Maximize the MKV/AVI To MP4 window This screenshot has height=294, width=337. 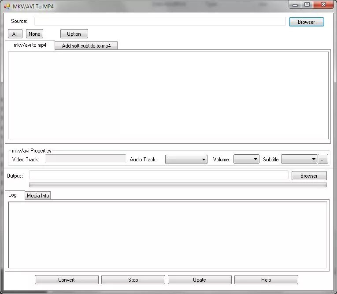(307, 5)
